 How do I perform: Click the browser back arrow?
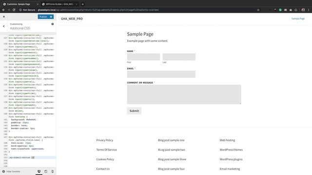(x=3, y=10)
